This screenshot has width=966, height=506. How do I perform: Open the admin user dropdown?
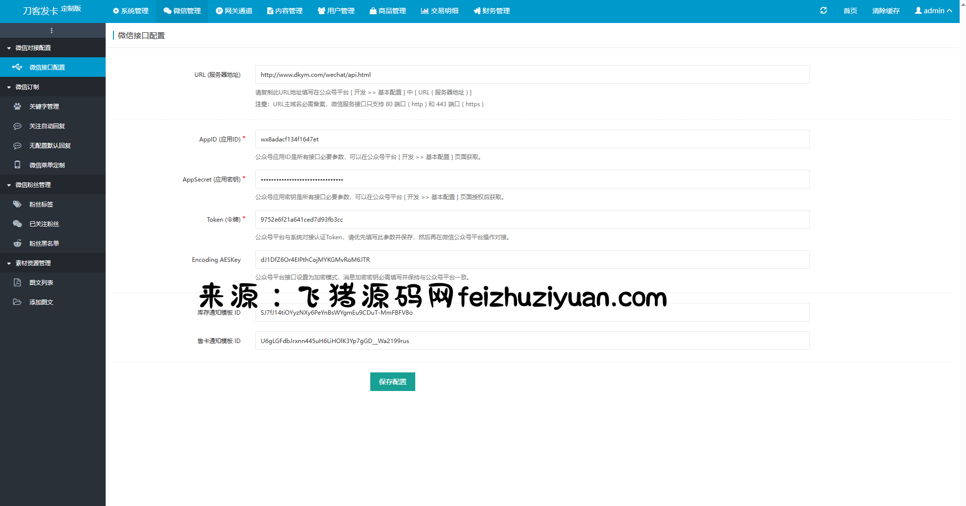click(933, 11)
